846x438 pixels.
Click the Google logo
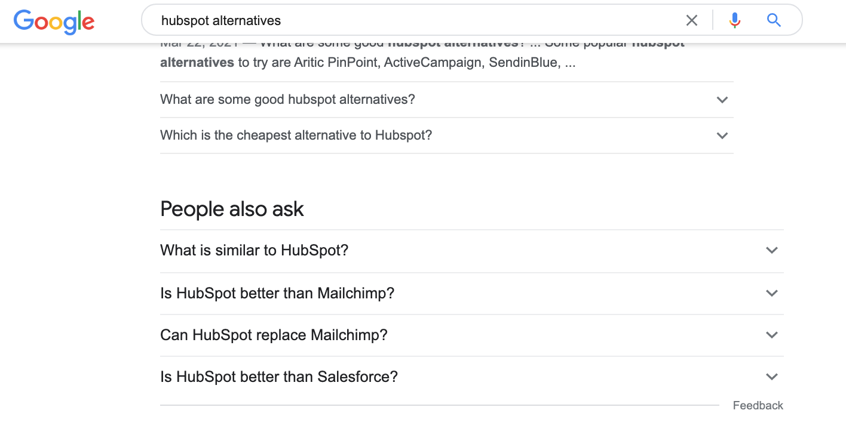click(54, 21)
